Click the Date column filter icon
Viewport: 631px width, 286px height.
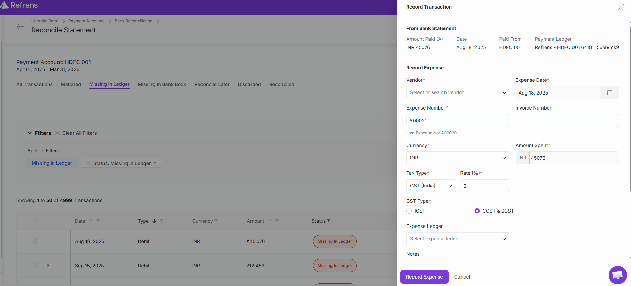pyautogui.click(x=98, y=221)
